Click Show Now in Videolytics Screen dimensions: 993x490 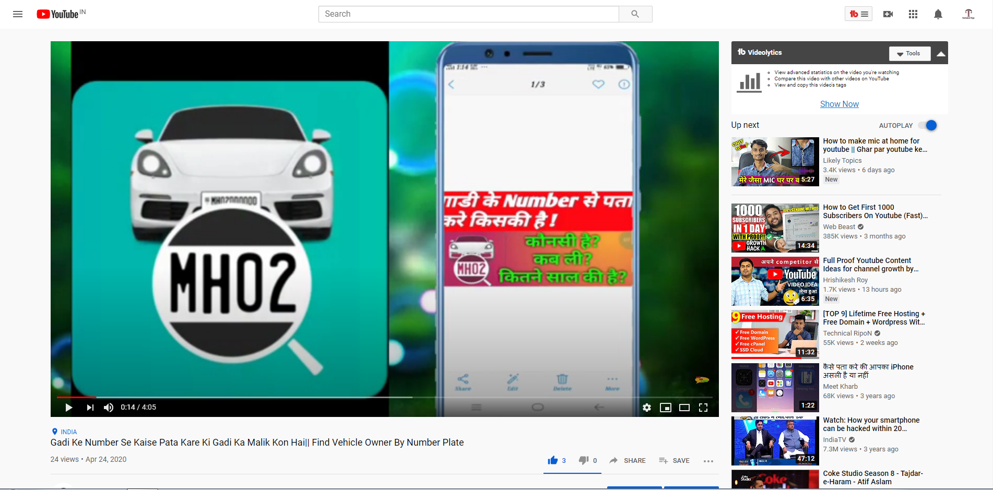839,104
